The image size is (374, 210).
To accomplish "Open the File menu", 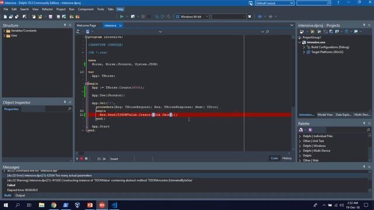I will (6, 9).
